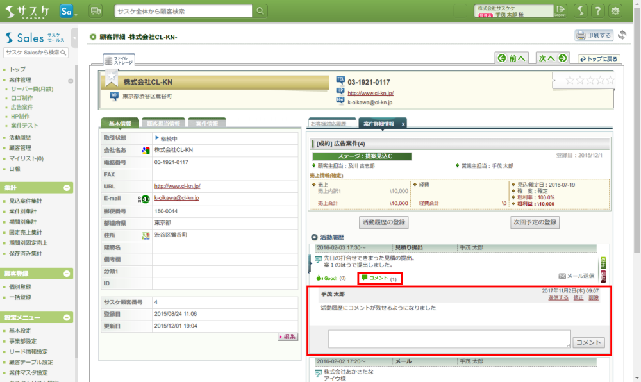Collapse the 集計 section
Viewport: 641px width, 382px height.
(x=67, y=188)
